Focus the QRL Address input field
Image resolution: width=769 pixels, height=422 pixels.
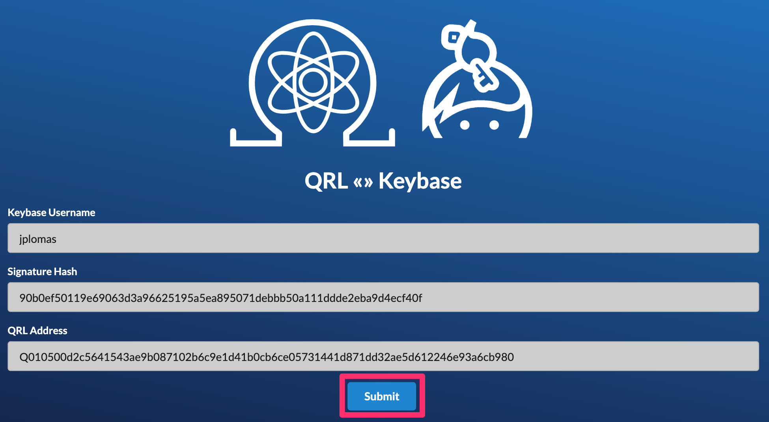pyautogui.click(x=383, y=356)
